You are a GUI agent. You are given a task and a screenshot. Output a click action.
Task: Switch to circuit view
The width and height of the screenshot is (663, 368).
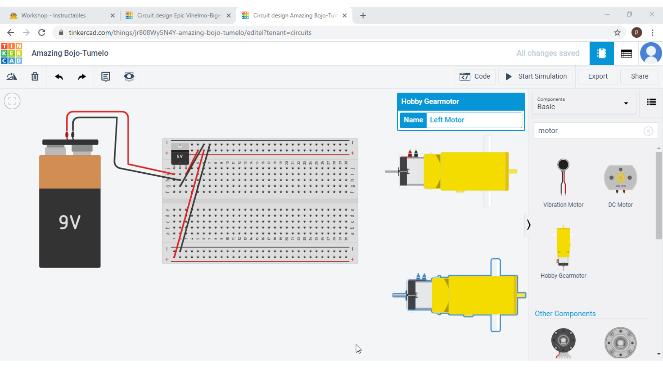pyautogui.click(x=602, y=53)
